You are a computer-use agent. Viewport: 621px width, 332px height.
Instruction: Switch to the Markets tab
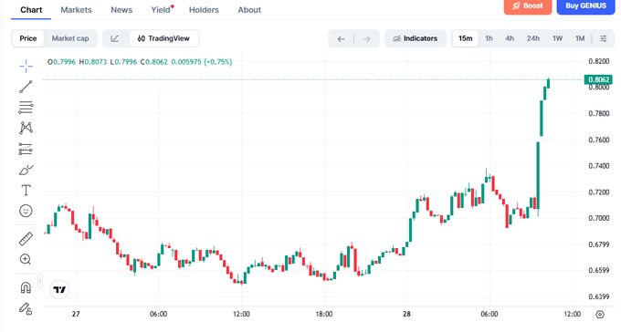point(76,10)
